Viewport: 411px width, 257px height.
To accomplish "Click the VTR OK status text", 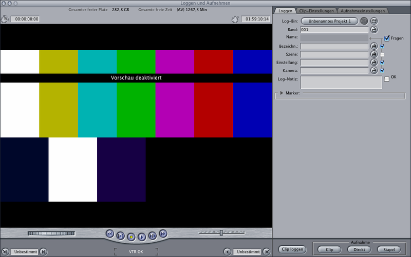I will pos(136,252).
